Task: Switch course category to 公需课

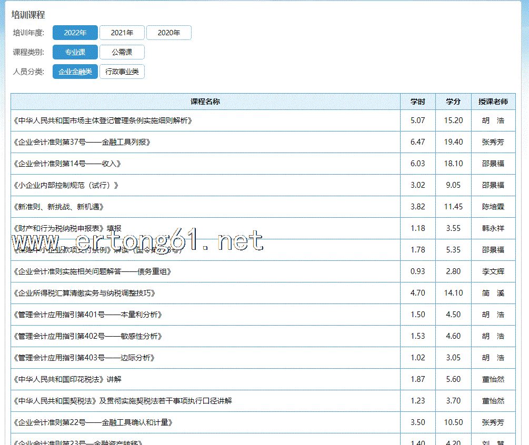Action: 122,52
